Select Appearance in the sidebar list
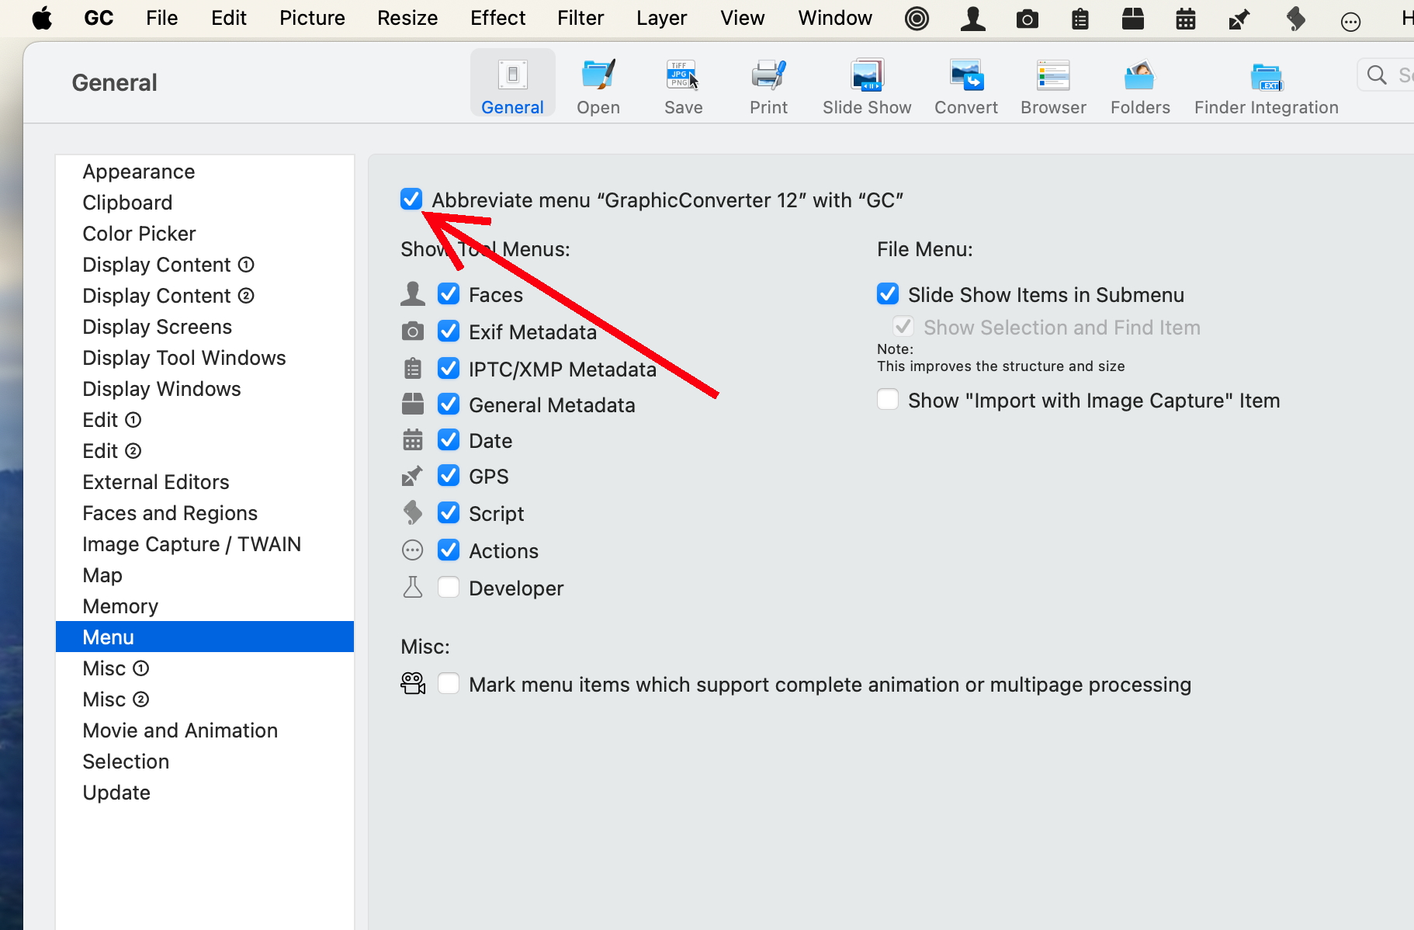 [x=205, y=171]
